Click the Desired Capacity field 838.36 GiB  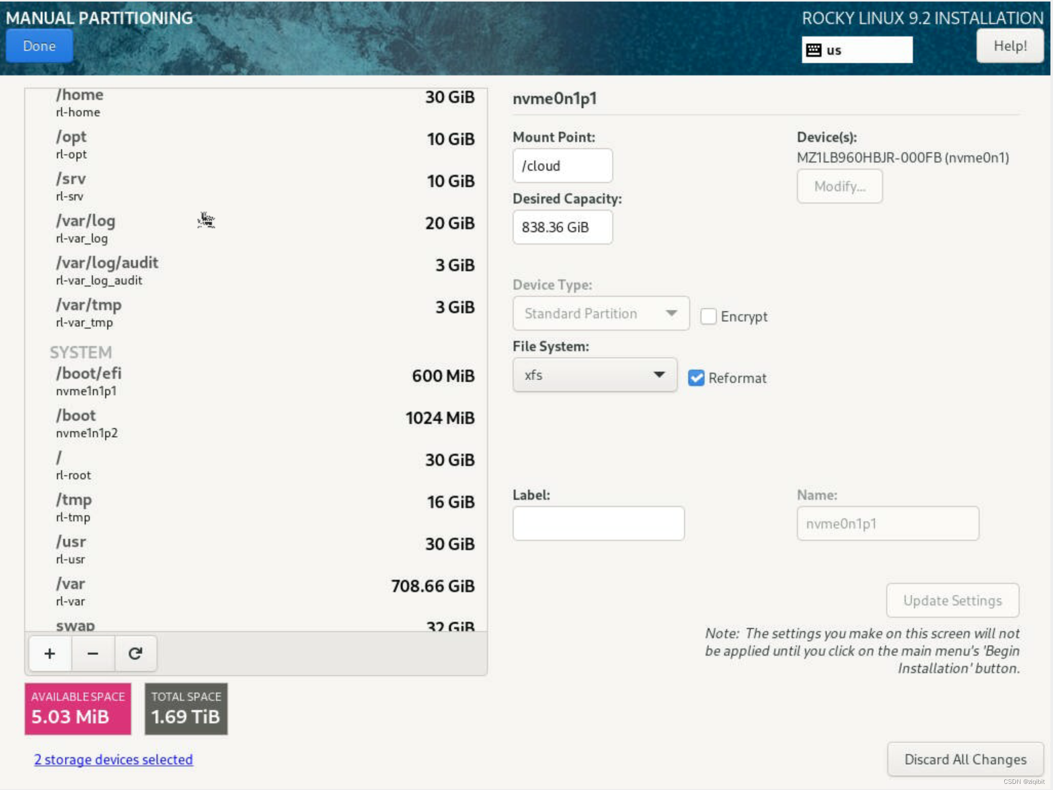click(562, 227)
